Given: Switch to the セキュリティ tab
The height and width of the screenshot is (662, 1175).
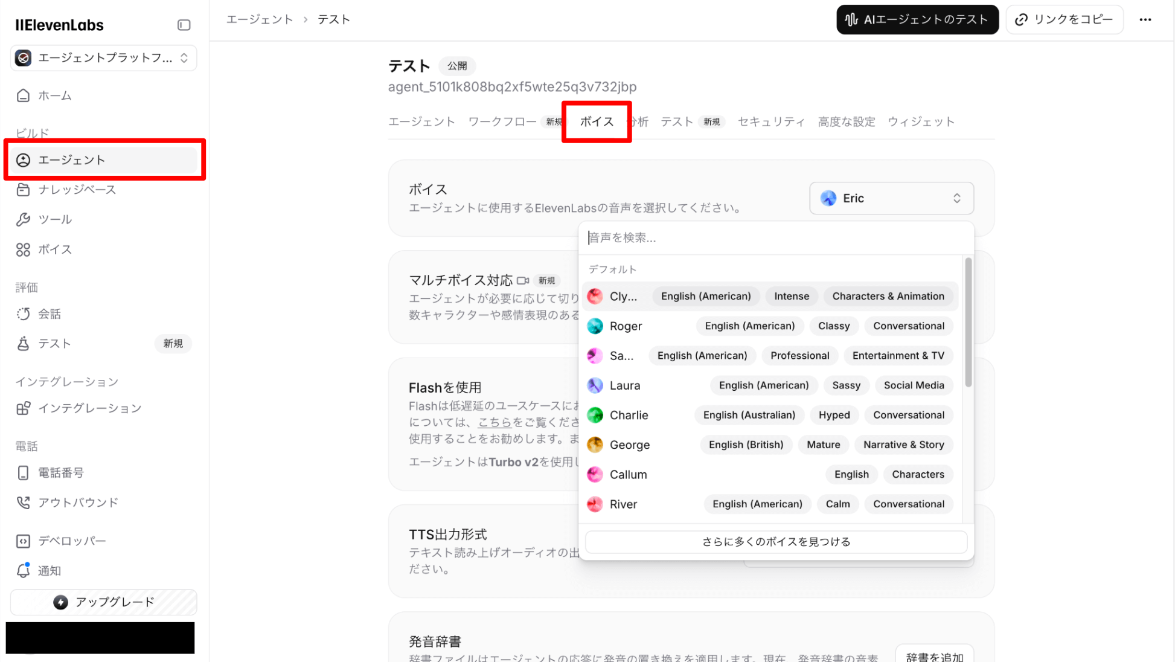Looking at the screenshot, I should [x=771, y=122].
